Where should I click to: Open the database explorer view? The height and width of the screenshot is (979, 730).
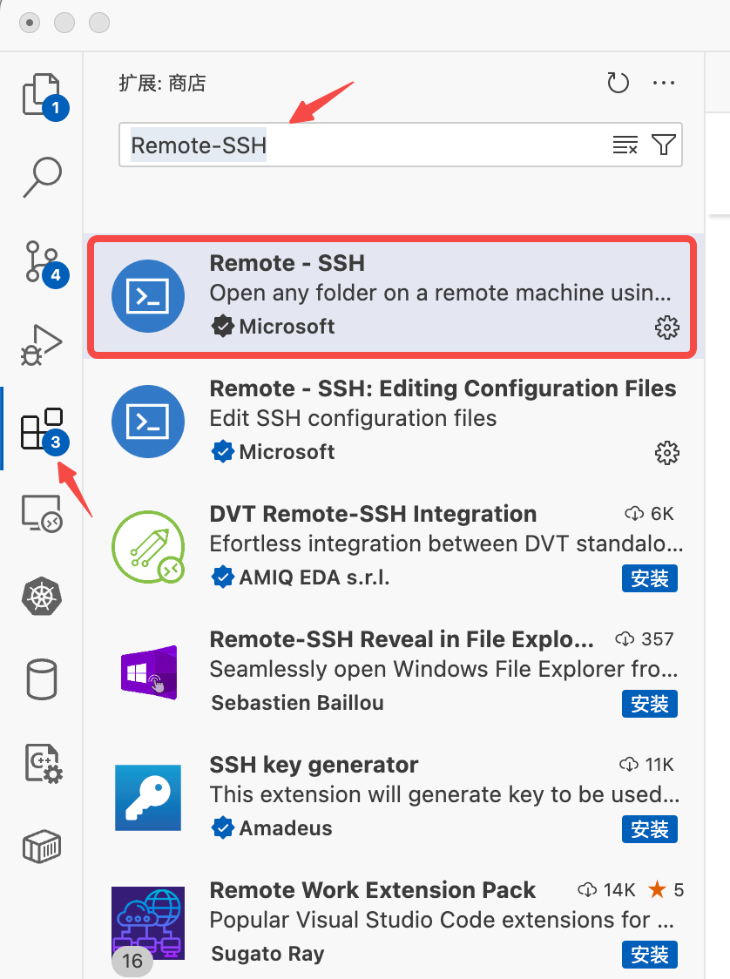coord(41,679)
